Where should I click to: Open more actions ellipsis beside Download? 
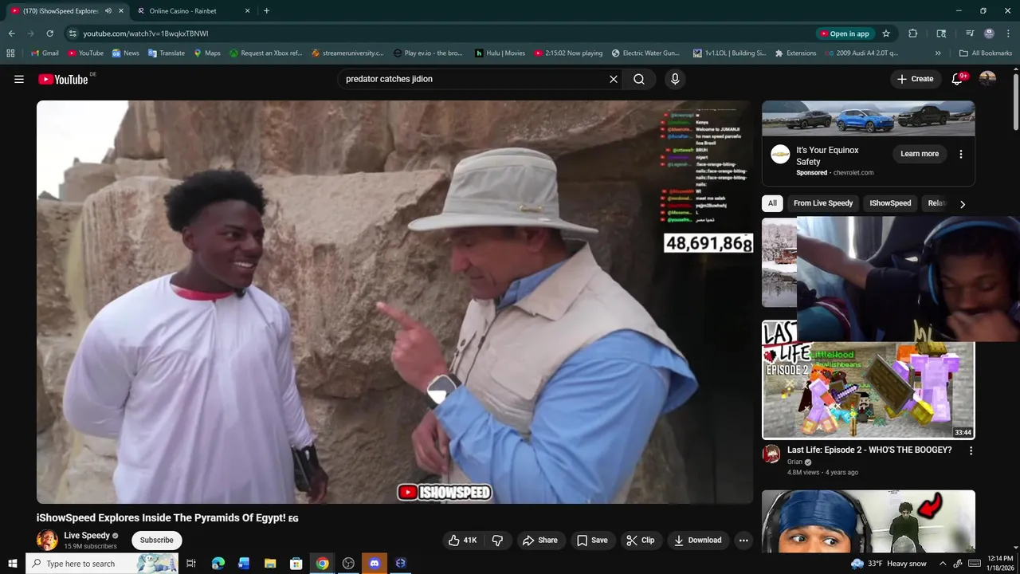pyautogui.click(x=743, y=540)
